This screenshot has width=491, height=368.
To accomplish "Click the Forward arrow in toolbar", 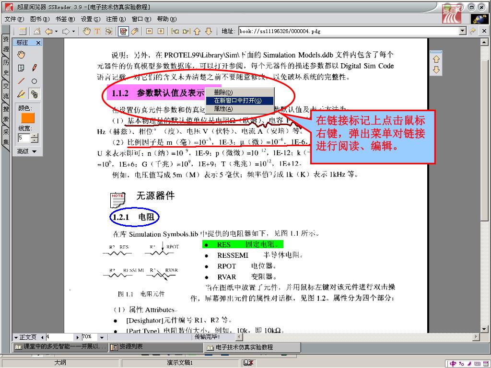I will pos(66,31).
